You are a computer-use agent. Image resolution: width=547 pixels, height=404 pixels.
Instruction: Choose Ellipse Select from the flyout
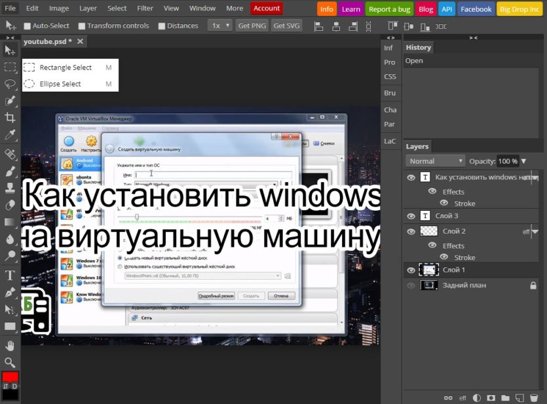tap(70, 84)
